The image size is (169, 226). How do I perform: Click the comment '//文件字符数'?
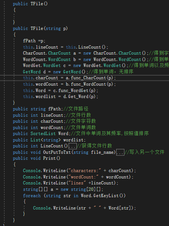click(81, 121)
